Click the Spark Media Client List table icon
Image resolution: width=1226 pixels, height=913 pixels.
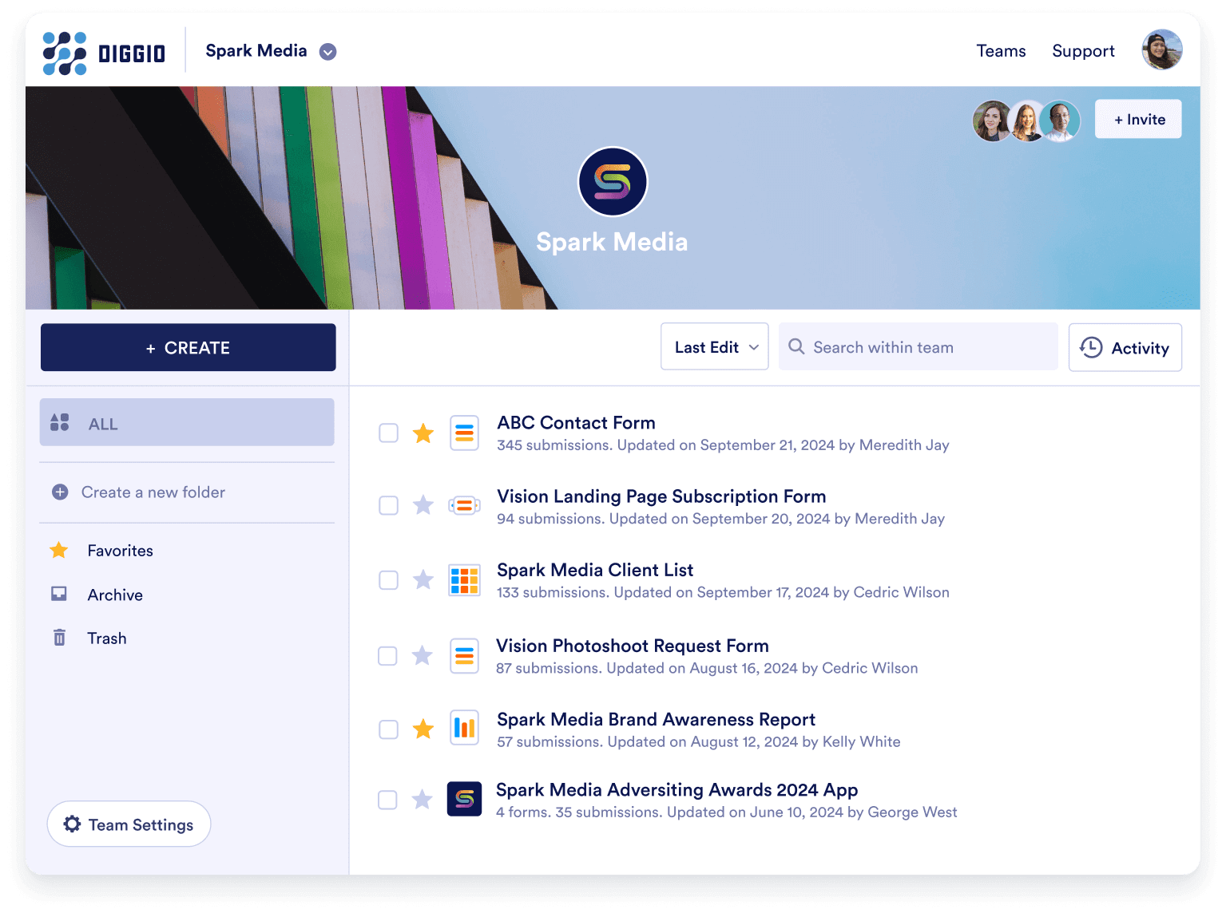tap(464, 580)
